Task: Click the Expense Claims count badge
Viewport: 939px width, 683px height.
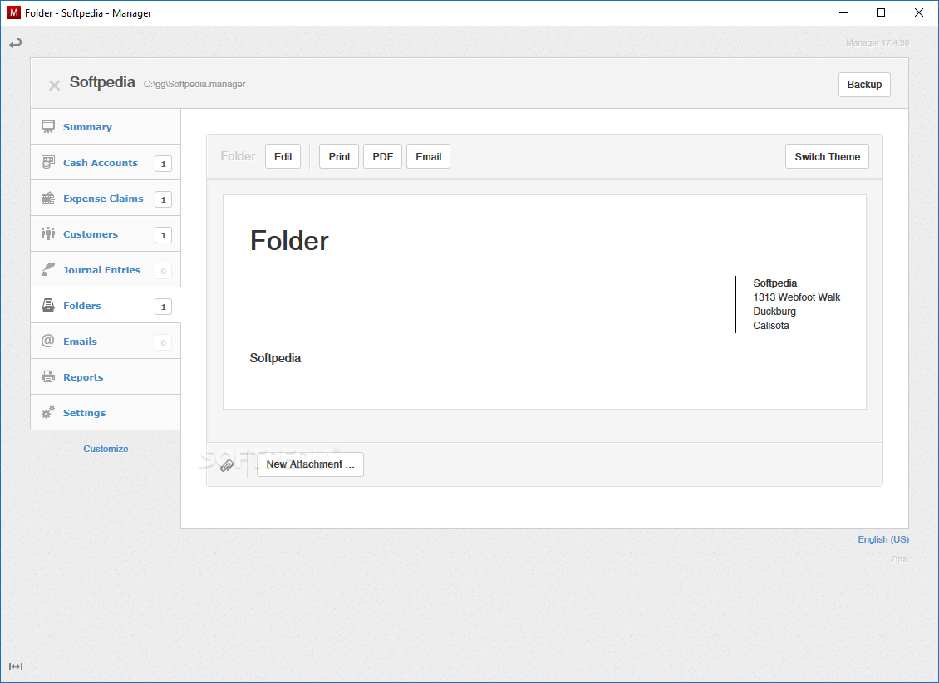Action: 163,199
